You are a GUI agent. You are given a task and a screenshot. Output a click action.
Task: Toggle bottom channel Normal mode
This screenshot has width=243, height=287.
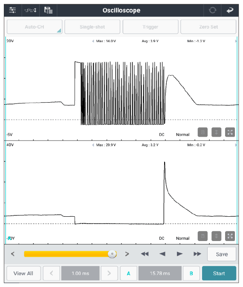pyautogui.click(x=183, y=238)
